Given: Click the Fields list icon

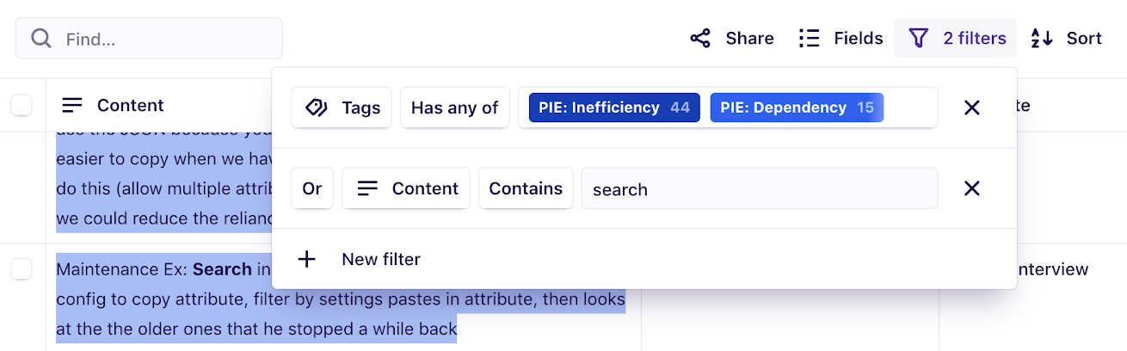Looking at the screenshot, I should 809,39.
